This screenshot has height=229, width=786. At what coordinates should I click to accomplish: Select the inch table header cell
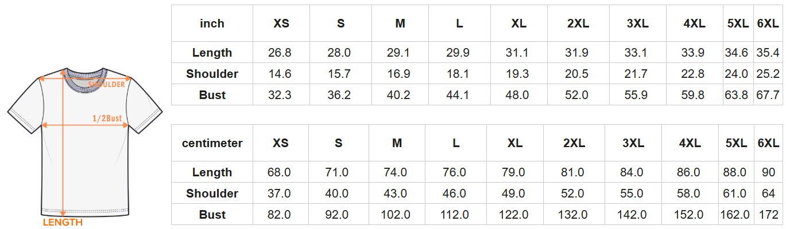[x=212, y=23]
